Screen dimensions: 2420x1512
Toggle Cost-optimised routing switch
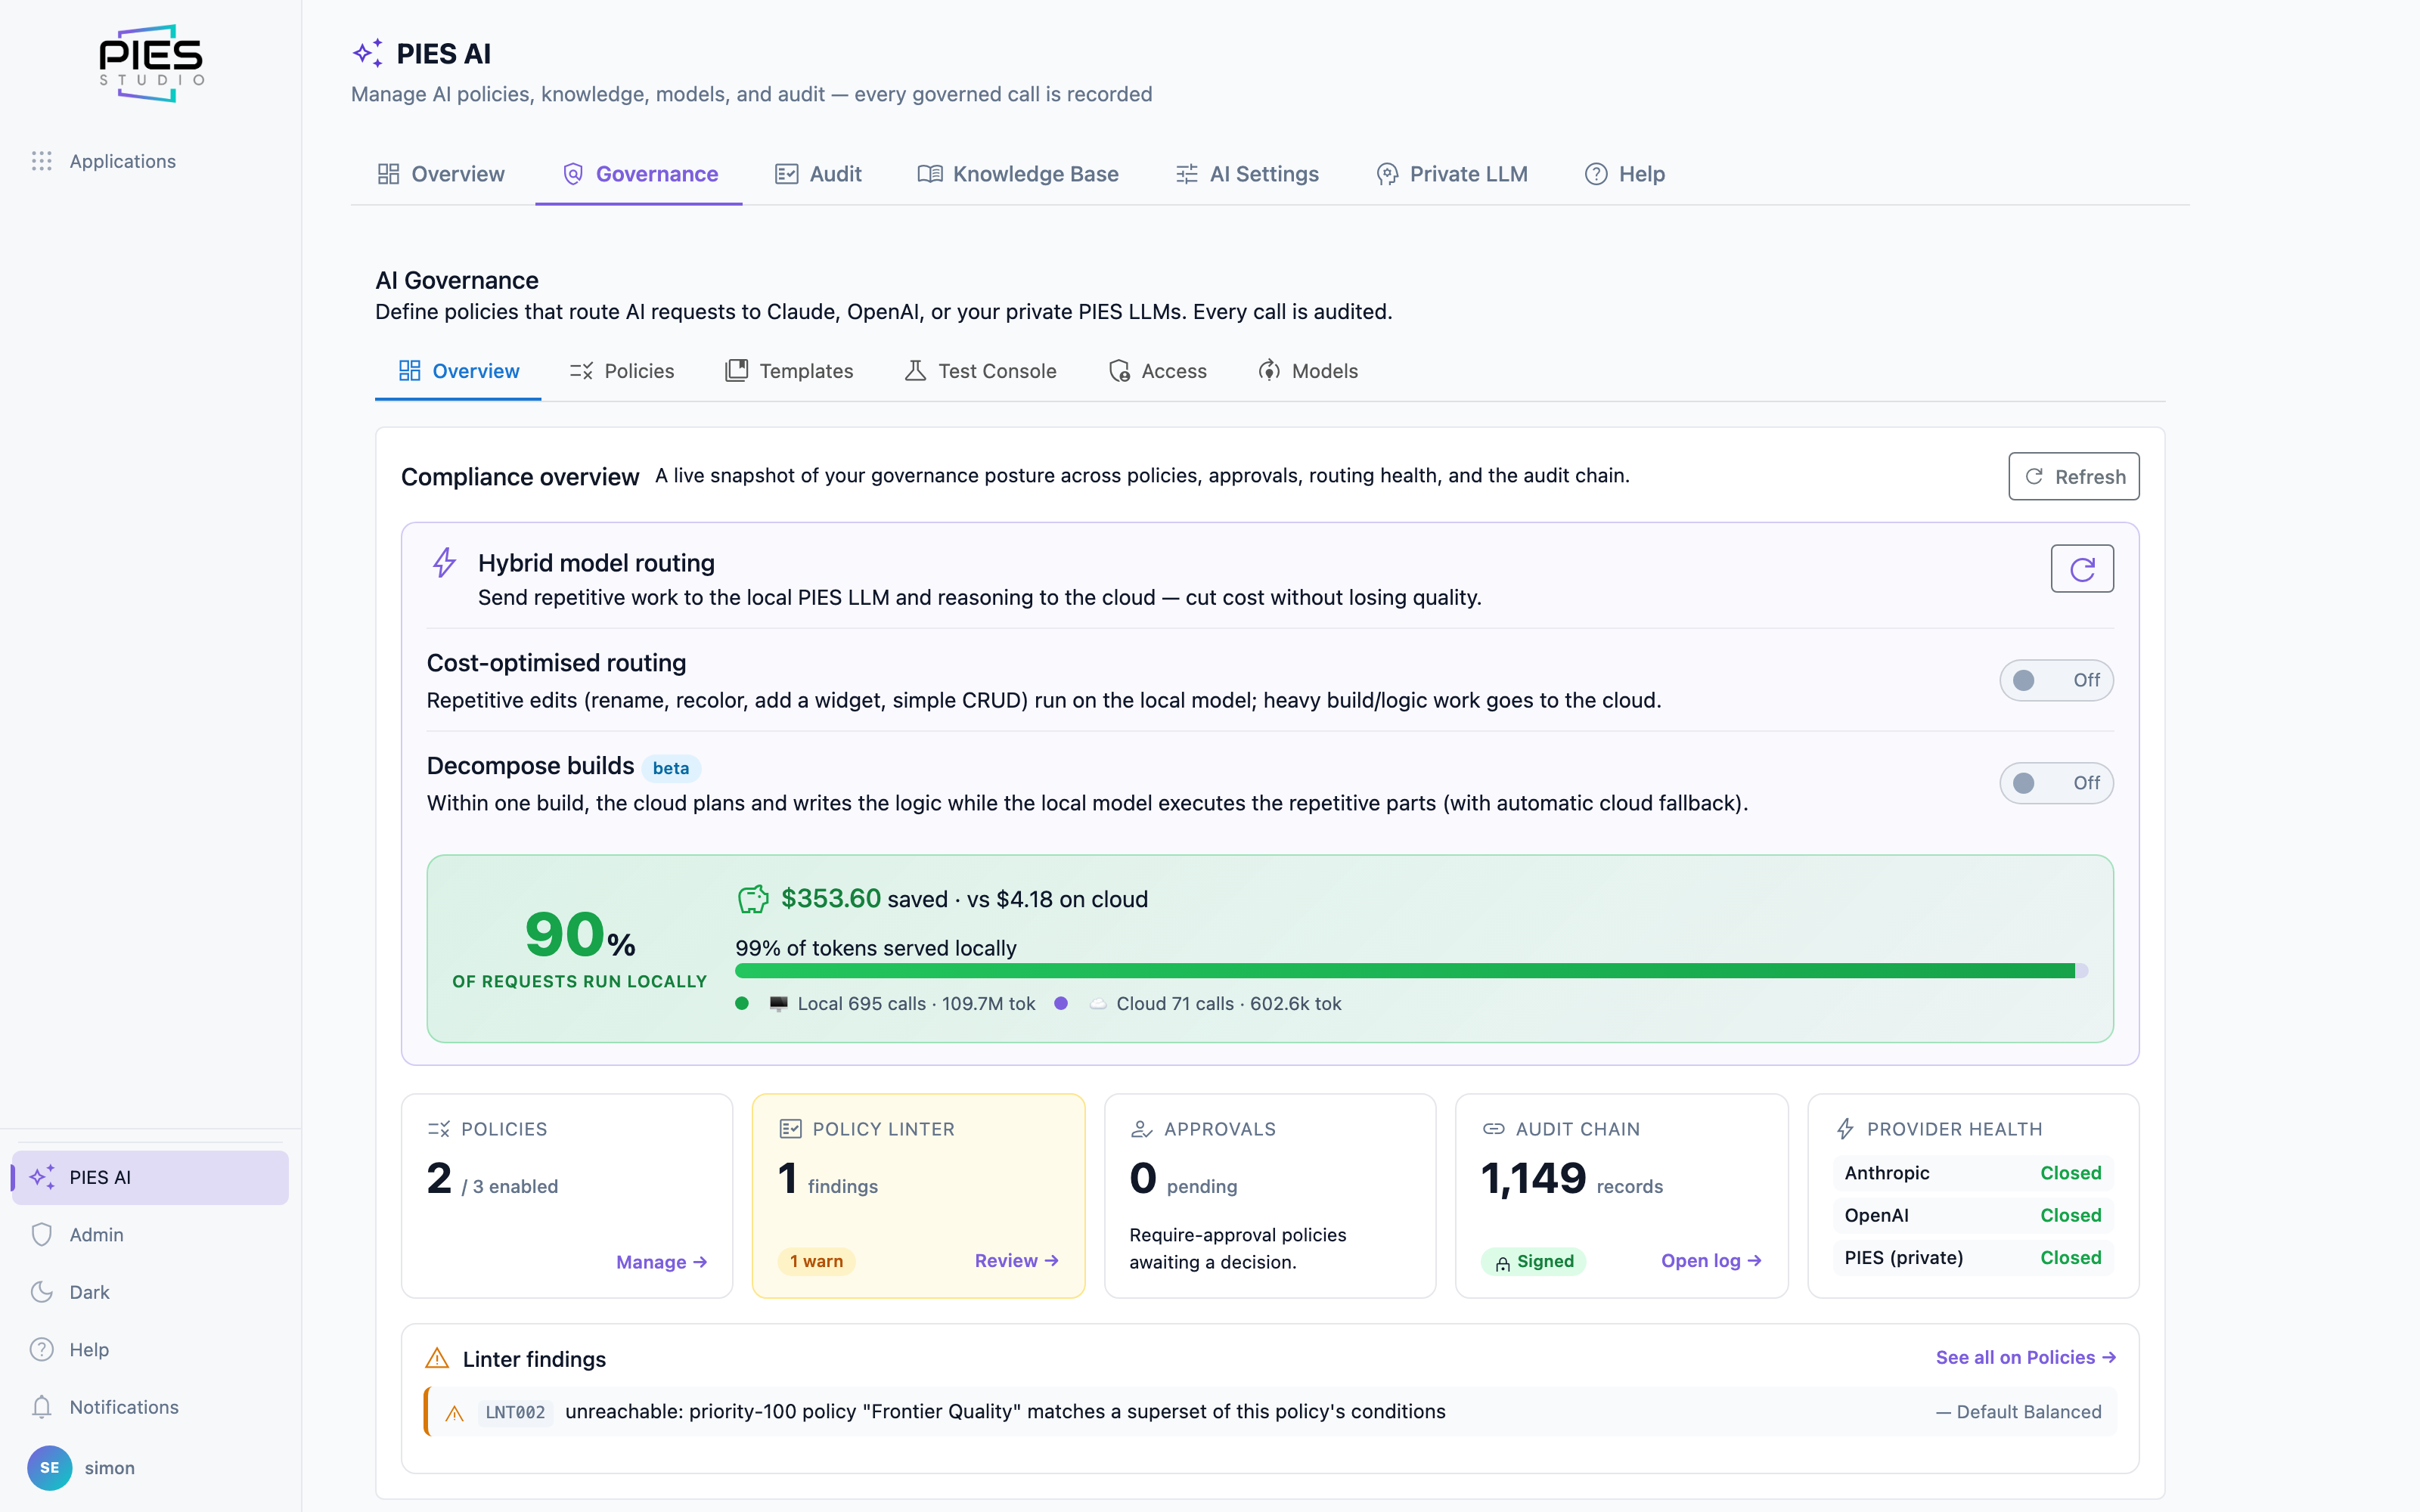pyautogui.click(x=2056, y=680)
